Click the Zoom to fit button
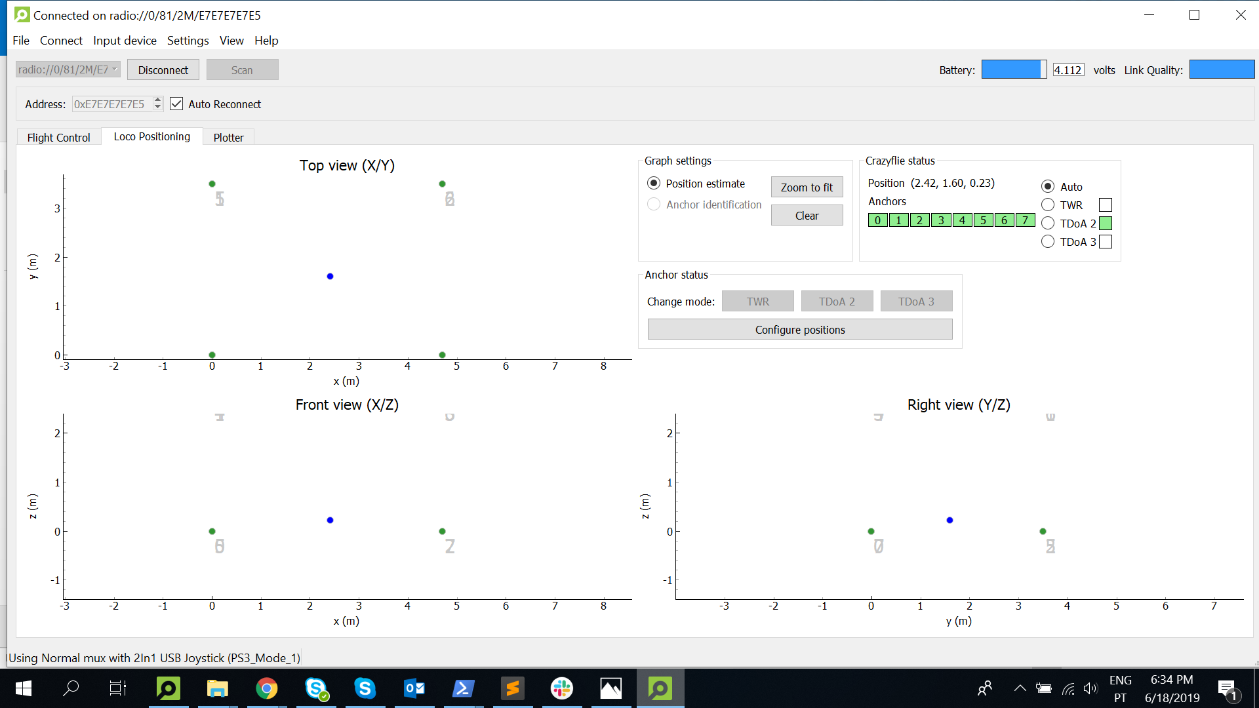Viewport: 1259px width, 708px height. [807, 187]
